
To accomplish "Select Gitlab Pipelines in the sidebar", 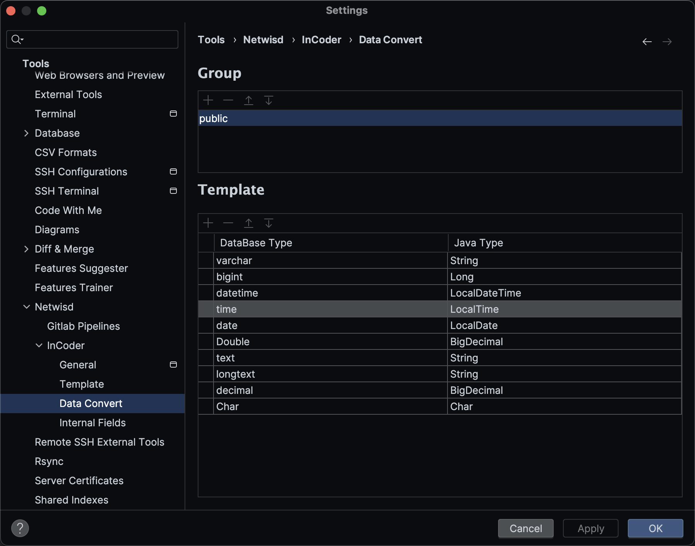I will click(x=83, y=326).
